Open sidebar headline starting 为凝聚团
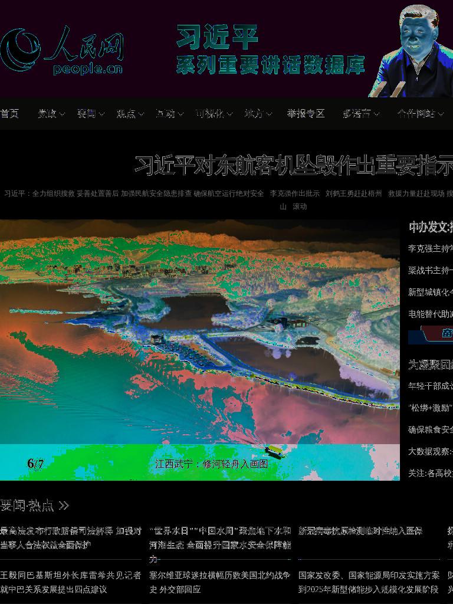Screen dimensions: 453x604 (431, 365)
